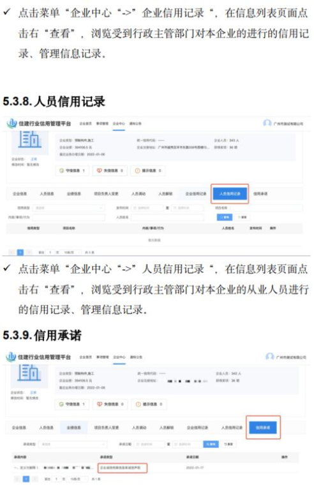Screen dimensions: 314x490
Task: Open page-size dropdown in 5.3.8 pagination
Action: 71,252
